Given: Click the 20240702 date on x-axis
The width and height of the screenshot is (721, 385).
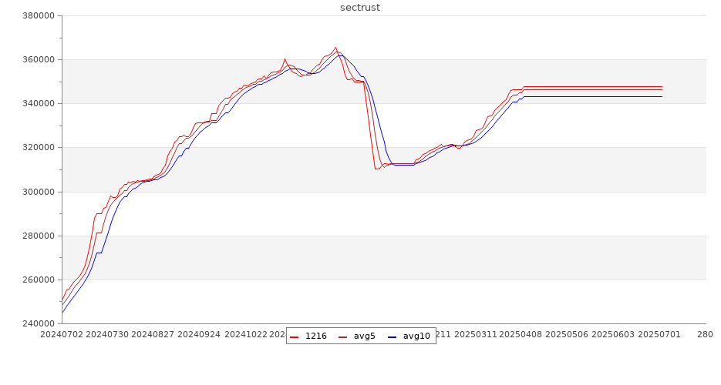Looking at the screenshot, I should pyautogui.click(x=62, y=335).
